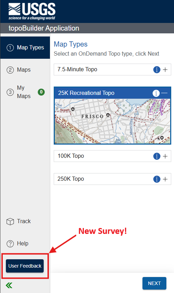
Task: Open the Map Types step
Action: (25, 48)
